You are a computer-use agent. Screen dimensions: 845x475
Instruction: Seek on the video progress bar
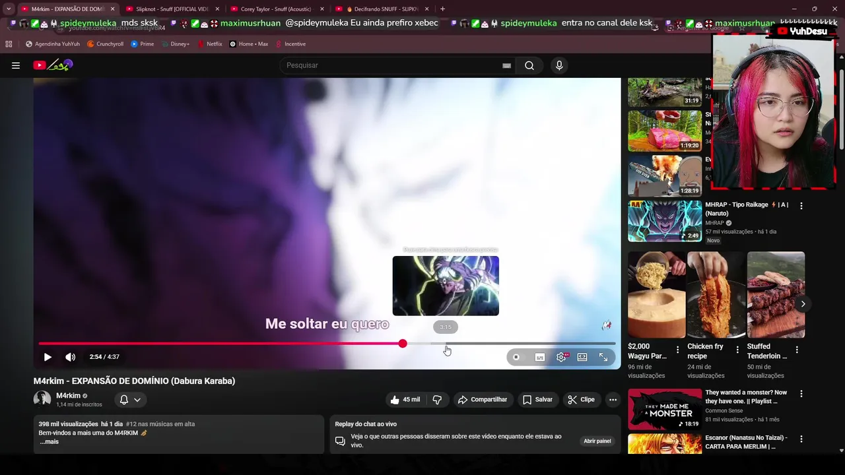pyautogui.click(x=327, y=344)
